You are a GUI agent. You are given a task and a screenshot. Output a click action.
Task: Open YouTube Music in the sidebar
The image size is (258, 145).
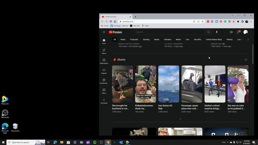click(x=104, y=81)
